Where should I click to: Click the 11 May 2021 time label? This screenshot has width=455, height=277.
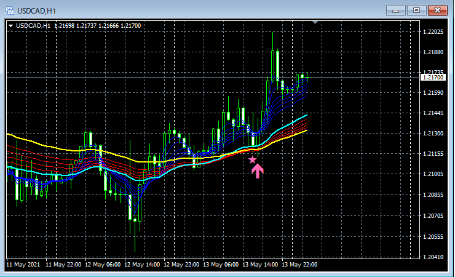coord(23,265)
